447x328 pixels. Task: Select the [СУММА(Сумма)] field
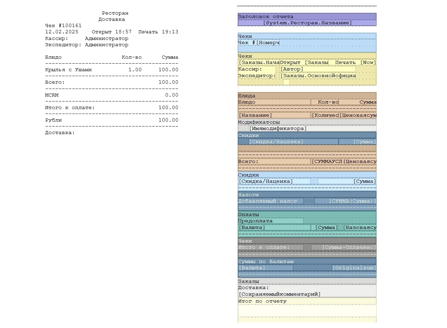point(345,201)
